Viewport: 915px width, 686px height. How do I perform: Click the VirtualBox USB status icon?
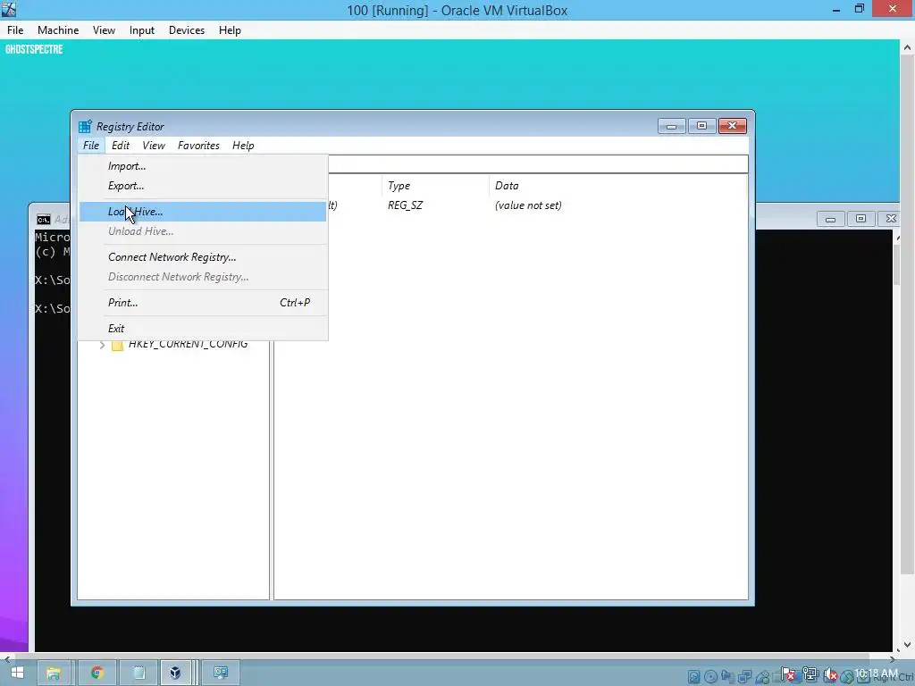pyautogui.click(x=763, y=675)
